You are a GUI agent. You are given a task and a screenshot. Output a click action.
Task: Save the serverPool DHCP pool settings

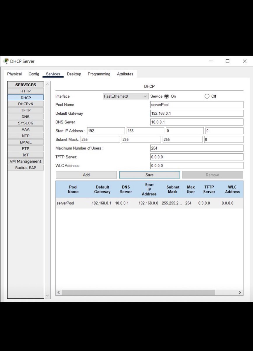point(149,175)
